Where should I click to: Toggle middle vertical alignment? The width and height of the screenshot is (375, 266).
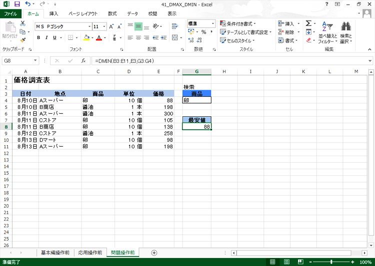click(x=138, y=26)
